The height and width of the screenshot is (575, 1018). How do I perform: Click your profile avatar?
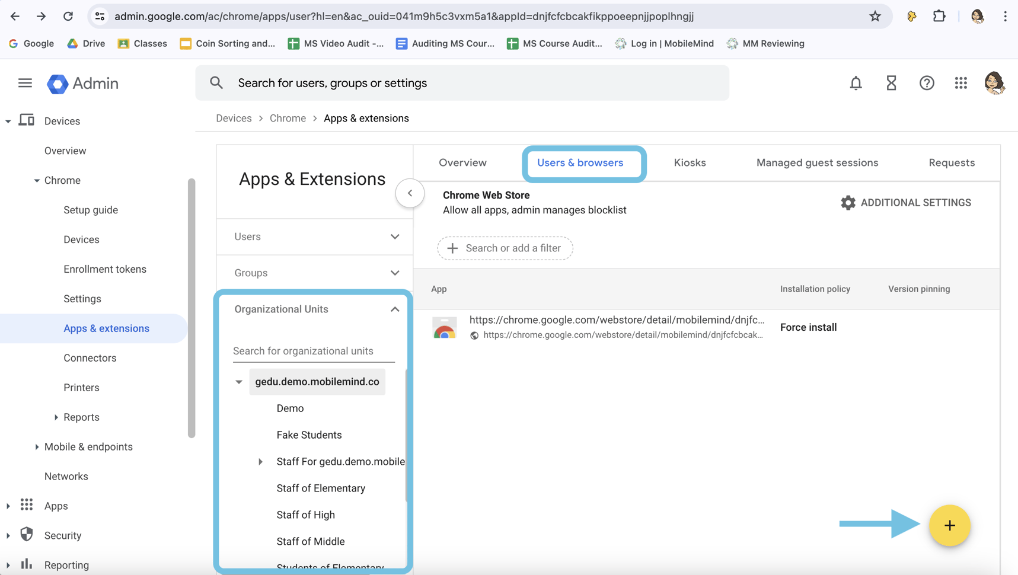pyautogui.click(x=995, y=83)
